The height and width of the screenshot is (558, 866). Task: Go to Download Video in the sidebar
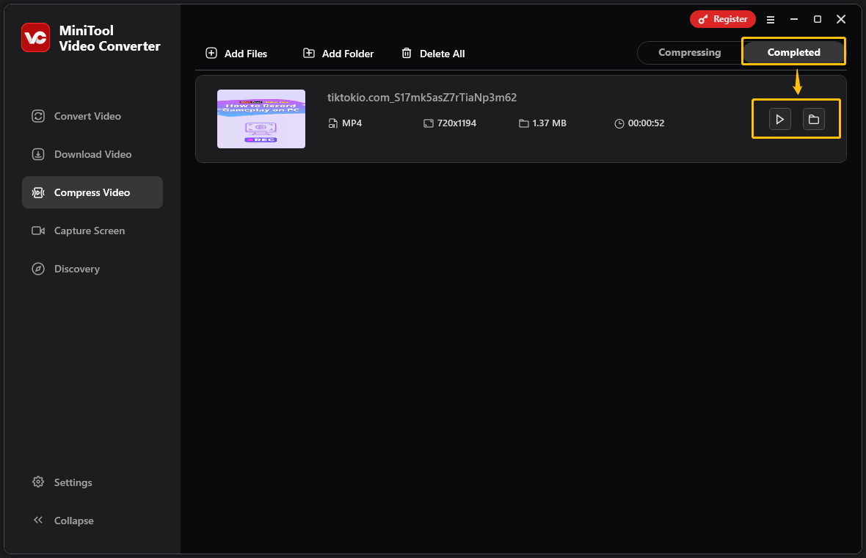[x=92, y=154]
